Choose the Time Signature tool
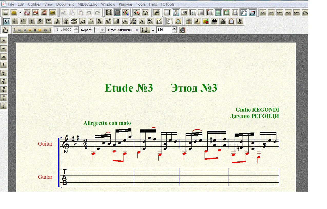This screenshot has width=327, height=209. point(32,21)
